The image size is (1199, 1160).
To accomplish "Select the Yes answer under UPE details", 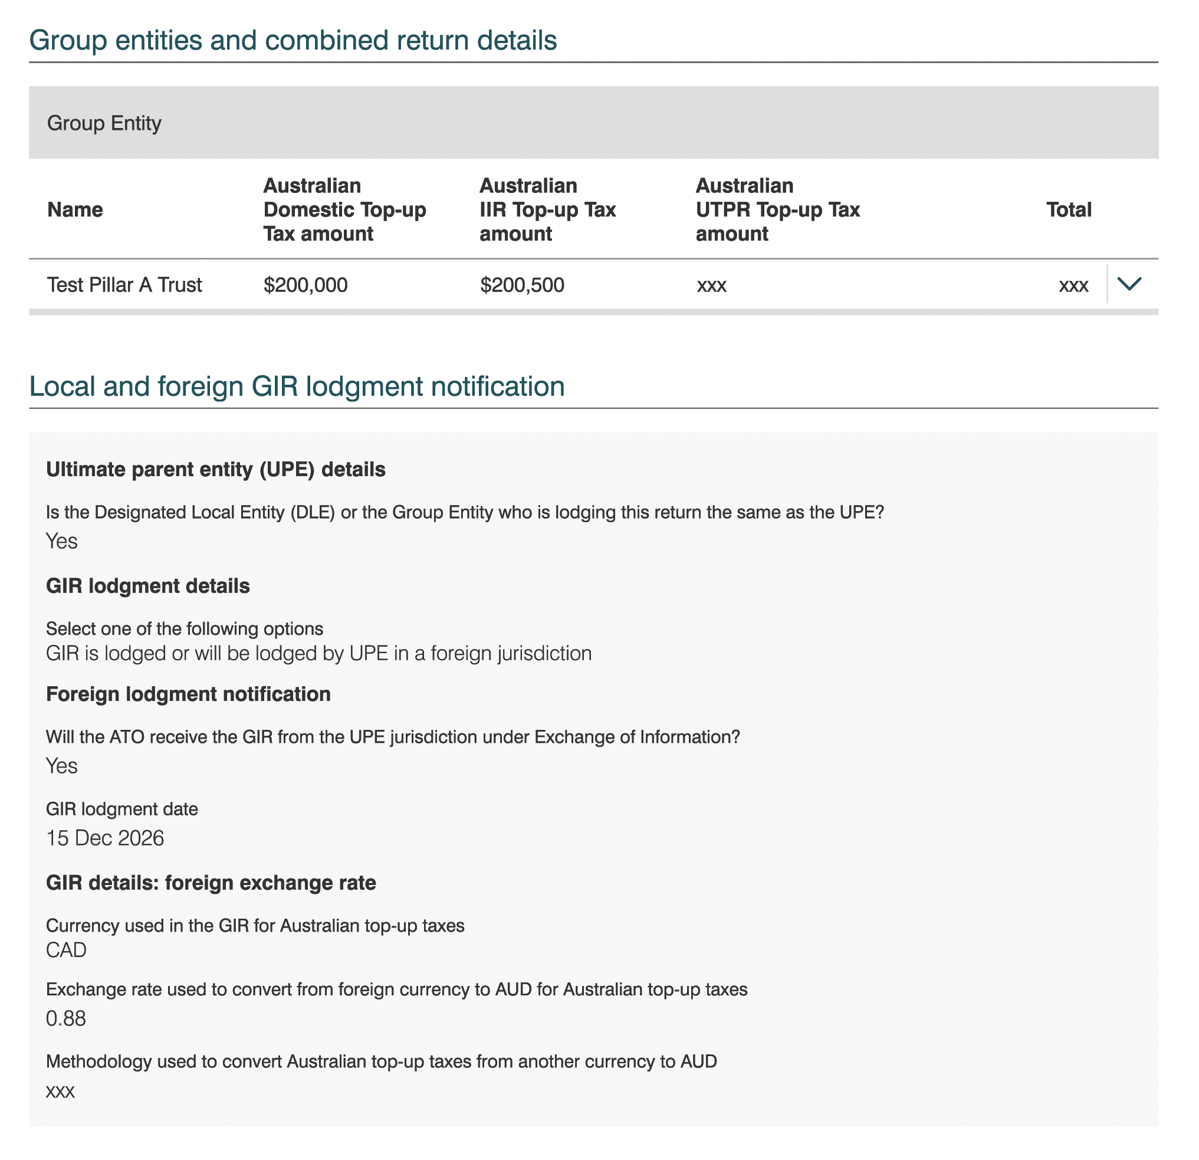I will [61, 540].
